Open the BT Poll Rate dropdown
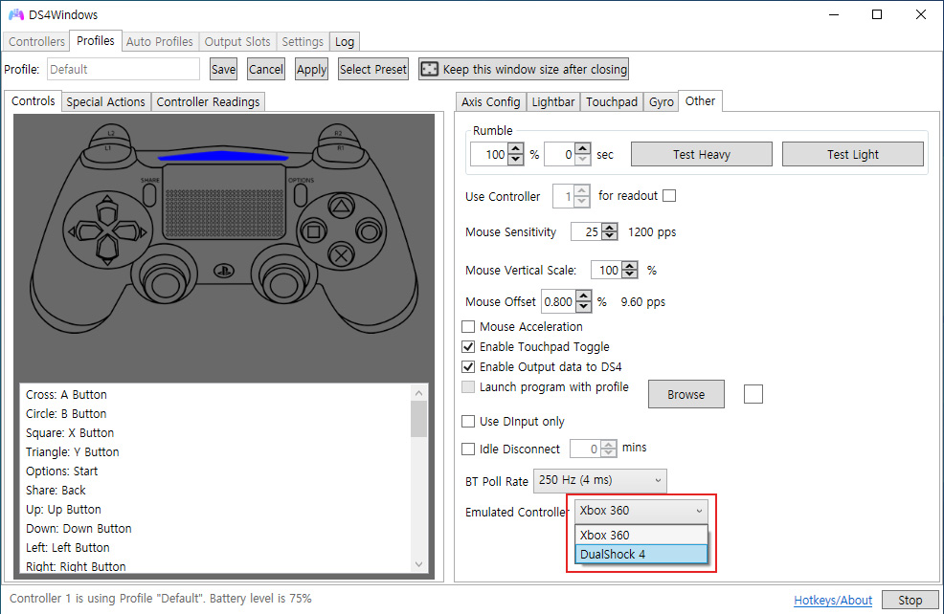The image size is (944, 614). pos(599,480)
